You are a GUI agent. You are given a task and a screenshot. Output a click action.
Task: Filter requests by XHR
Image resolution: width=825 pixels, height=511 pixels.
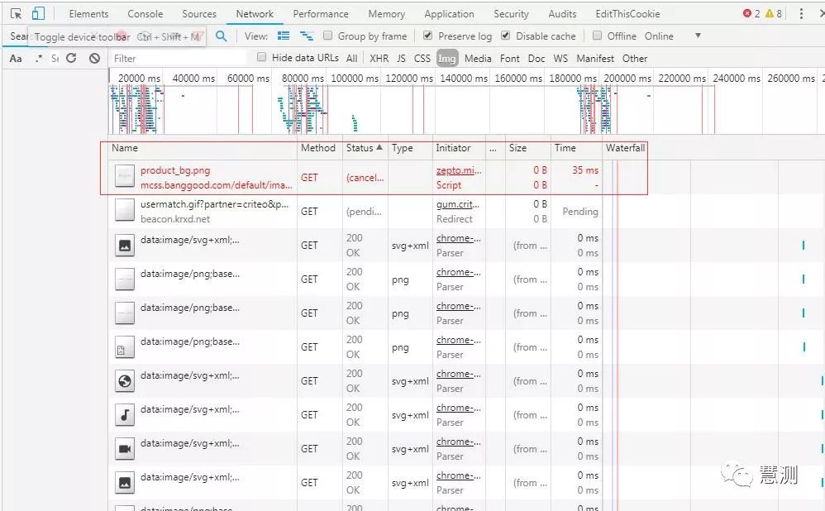379,59
